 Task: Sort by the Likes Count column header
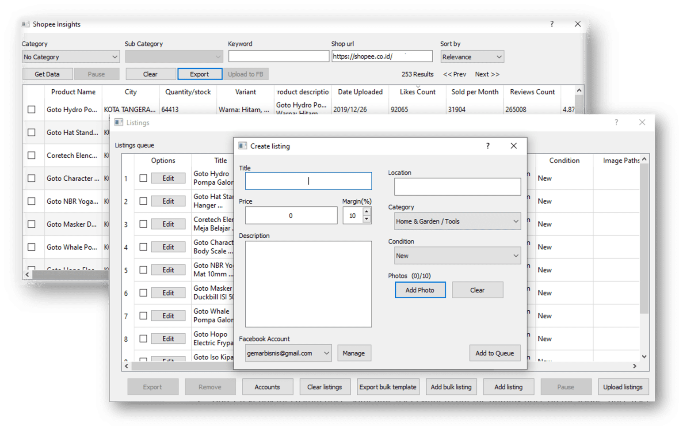click(x=417, y=92)
